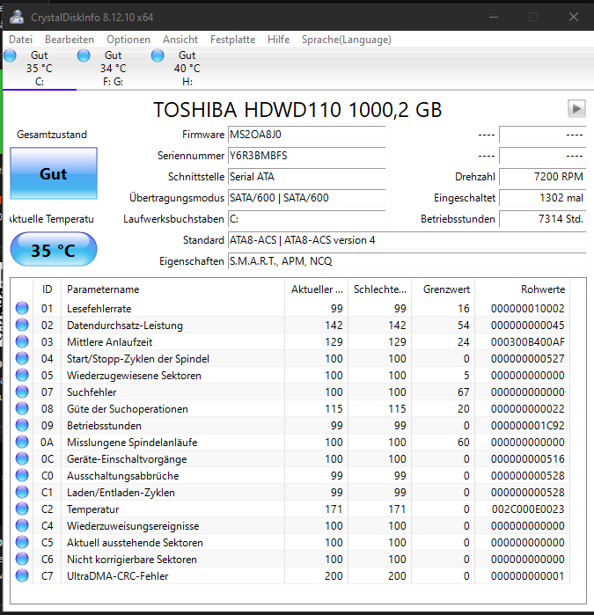This screenshot has height=615, width=594.
Task: Click the ID column header
Action: pyautogui.click(x=48, y=289)
